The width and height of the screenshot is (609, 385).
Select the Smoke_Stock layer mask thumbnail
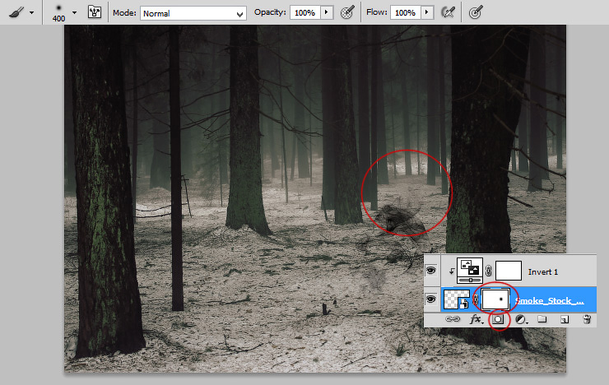tap(495, 299)
